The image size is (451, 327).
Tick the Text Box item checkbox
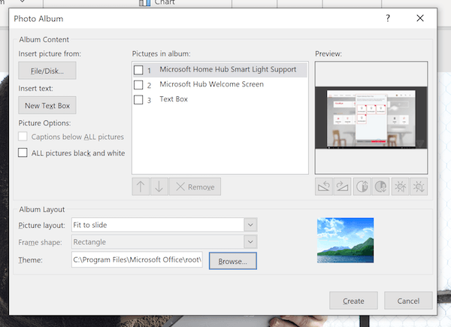point(138,99)
